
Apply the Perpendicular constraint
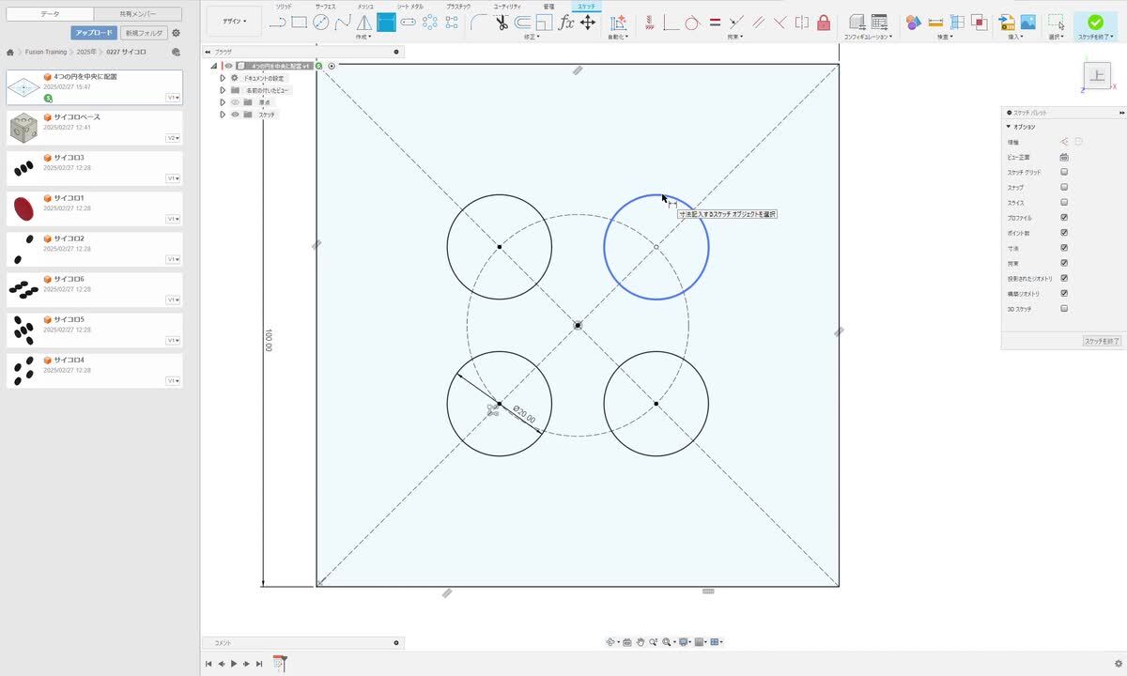point(780,23)
